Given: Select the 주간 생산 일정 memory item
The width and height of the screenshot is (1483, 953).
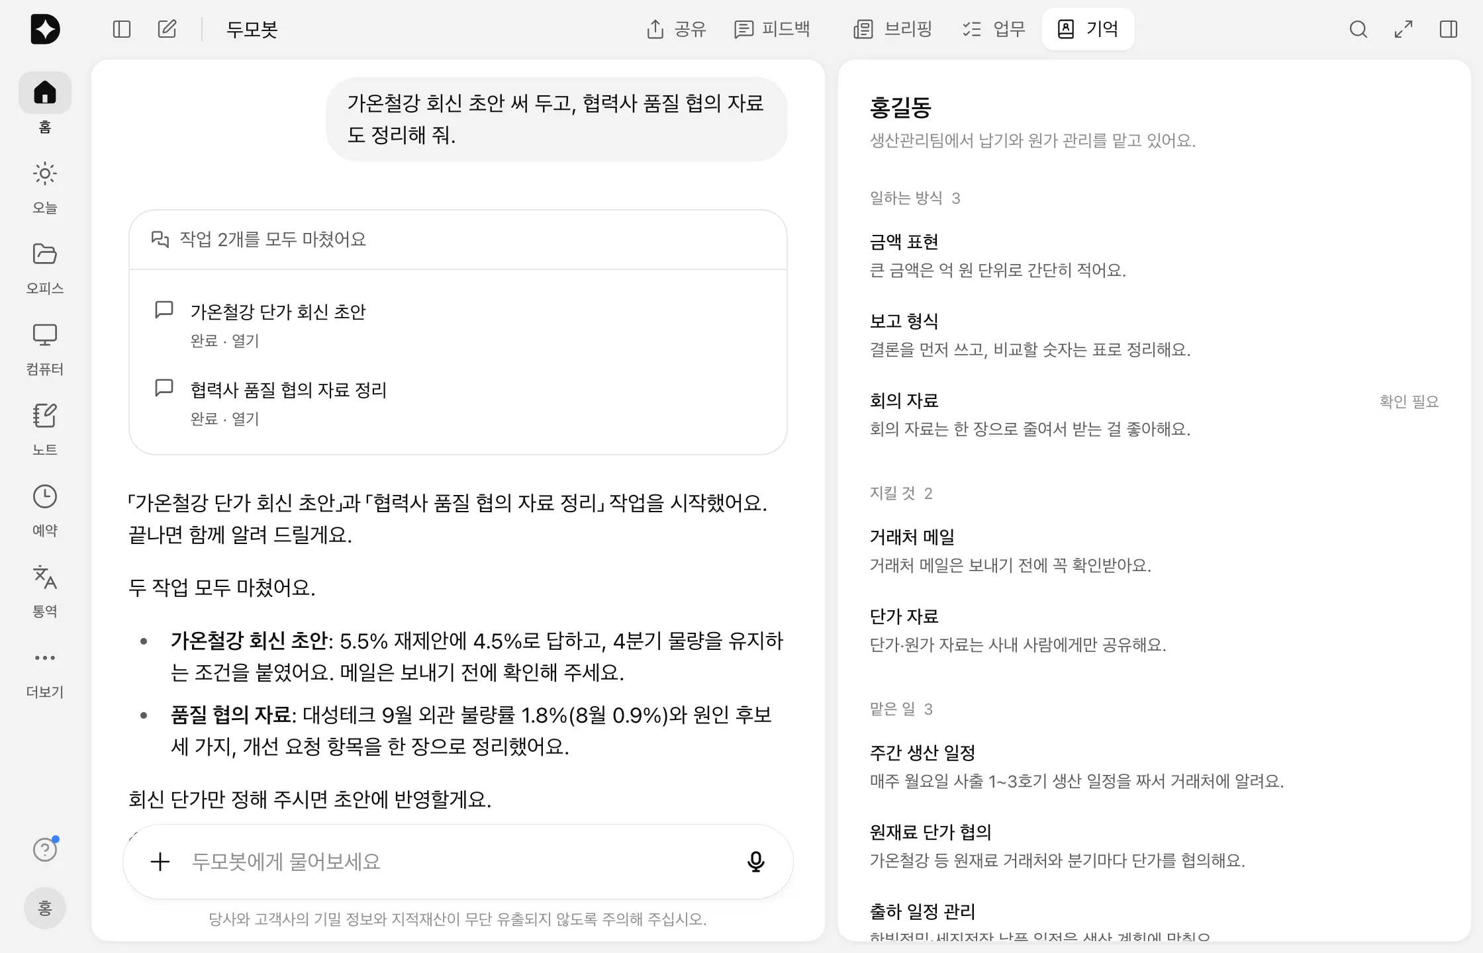Looking at the screenshot, I should click(x=1154, y=767).
